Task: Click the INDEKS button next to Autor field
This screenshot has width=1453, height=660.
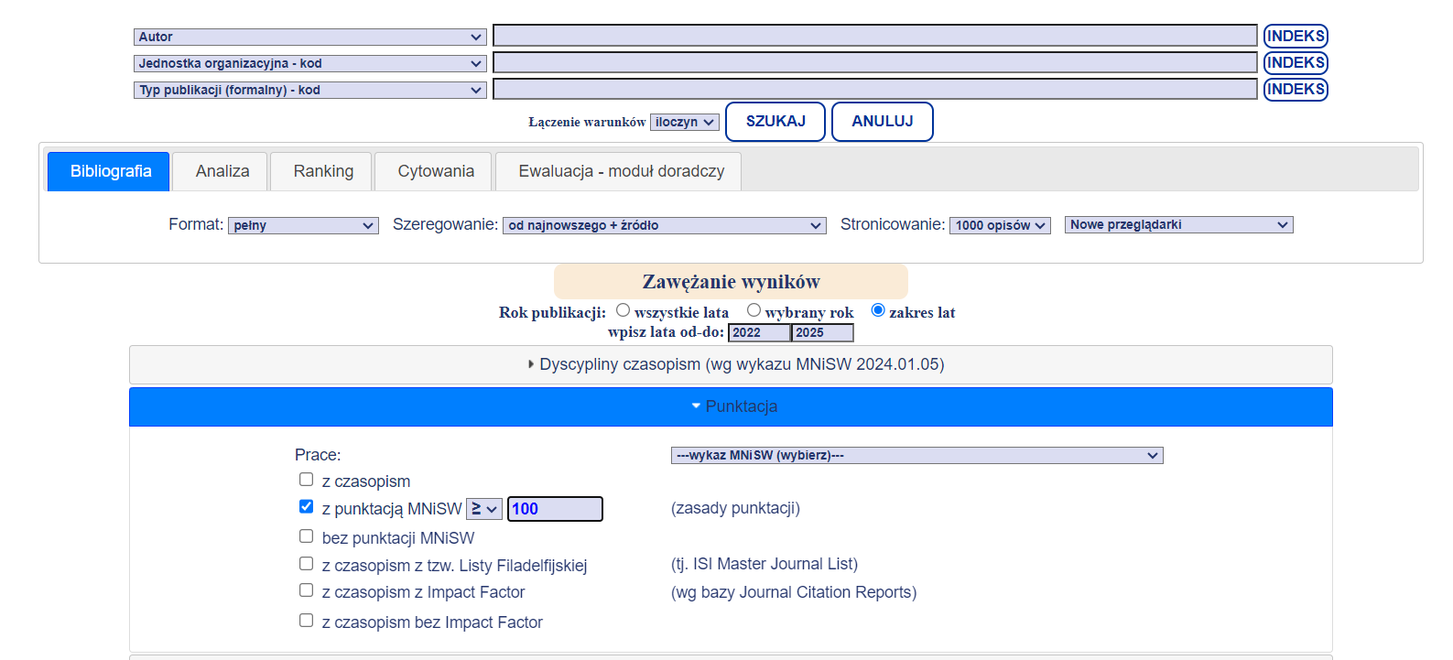Action: 1295,37
